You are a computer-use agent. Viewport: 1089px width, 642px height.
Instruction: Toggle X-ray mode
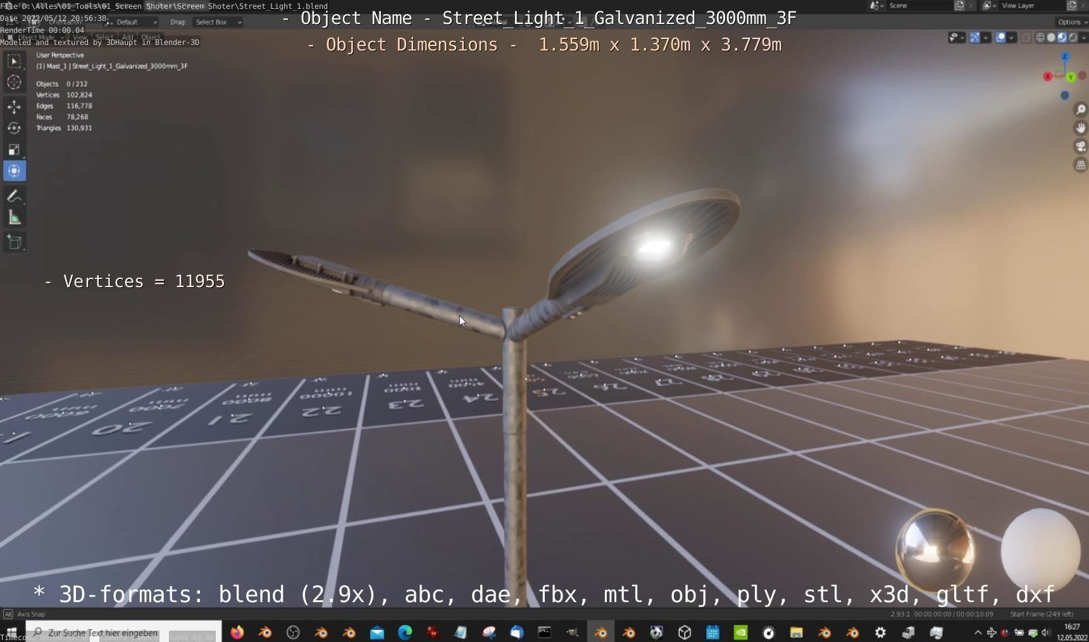click(1026, 38)
